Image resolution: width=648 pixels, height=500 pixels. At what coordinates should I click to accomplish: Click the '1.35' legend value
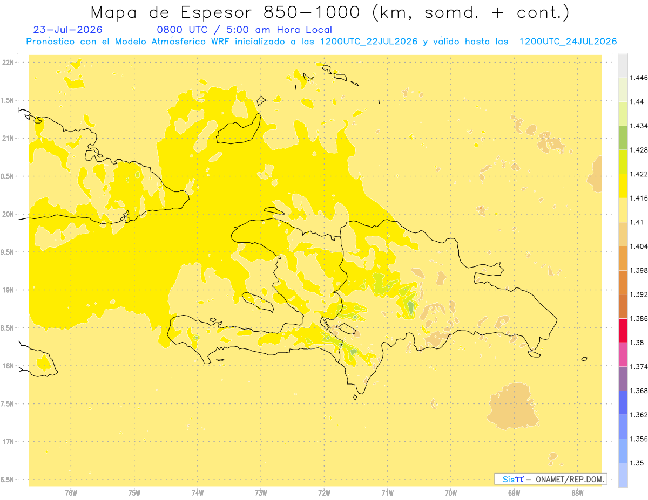tap(637, 463)
